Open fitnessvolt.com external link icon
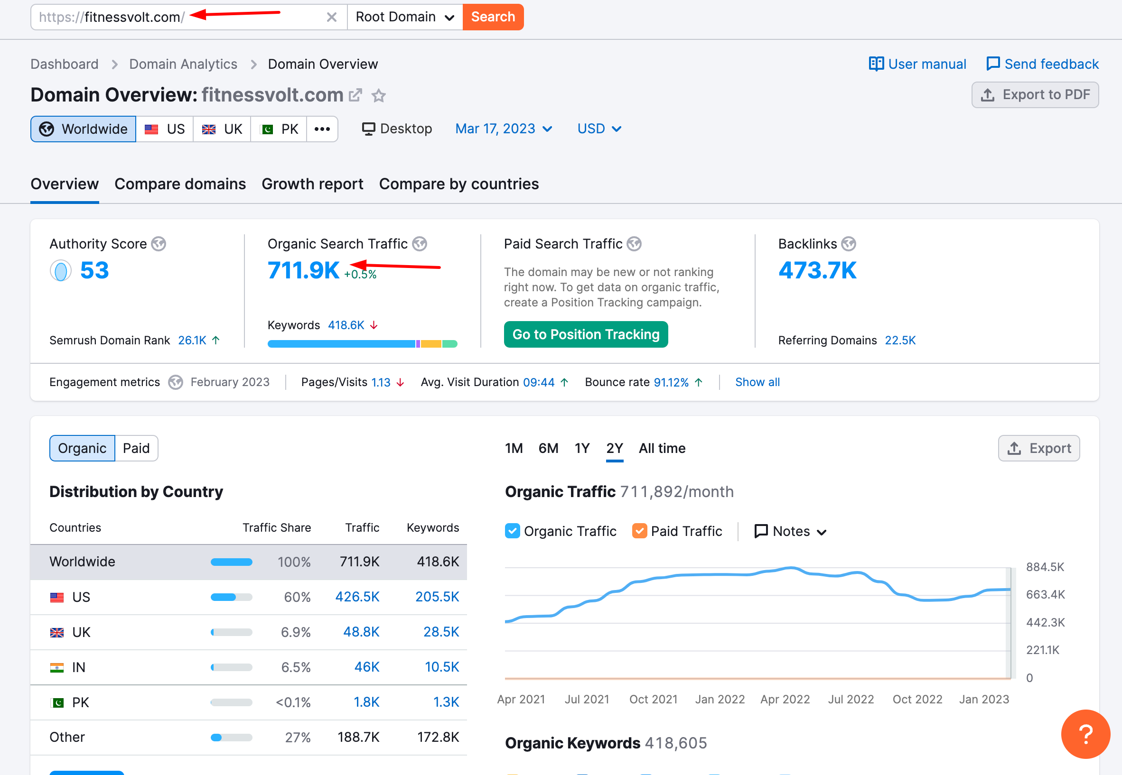 [355, 95]
